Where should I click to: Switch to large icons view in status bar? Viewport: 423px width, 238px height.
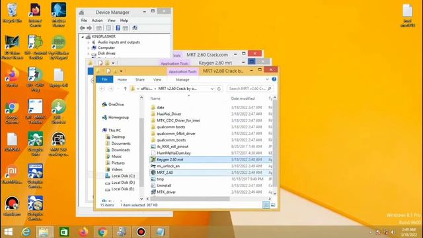coord(273,205)
